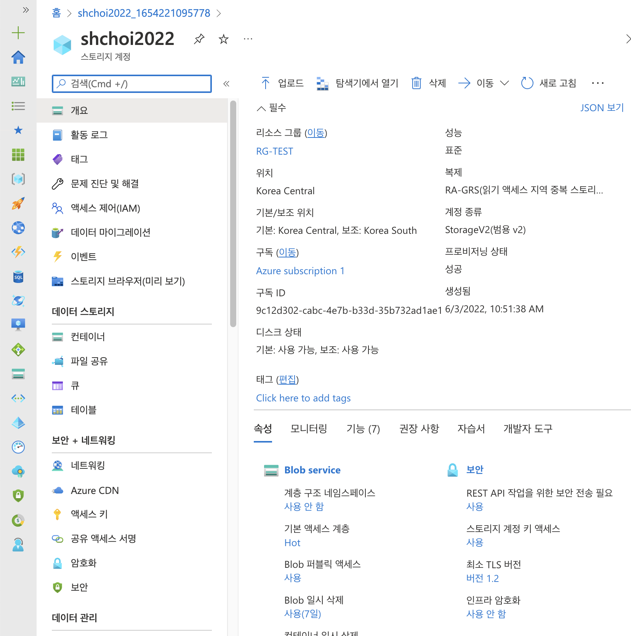The image size is (631, 636).
Task: Open the Dashboard chart icon in sidebar
Action: [x=18, y=81]
